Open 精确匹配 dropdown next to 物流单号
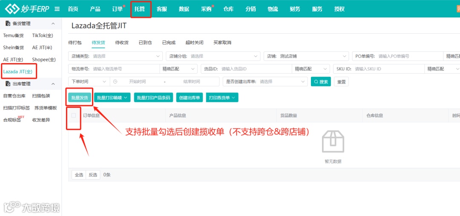This screenshot has height=216, width=460. (x=178, y=69)
